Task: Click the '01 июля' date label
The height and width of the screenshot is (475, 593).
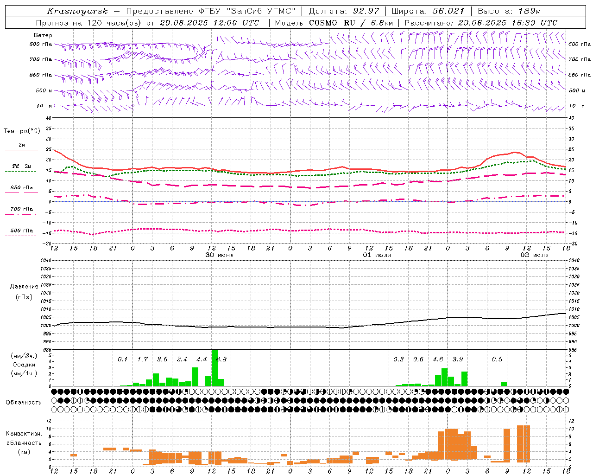Action: (377, 255)
